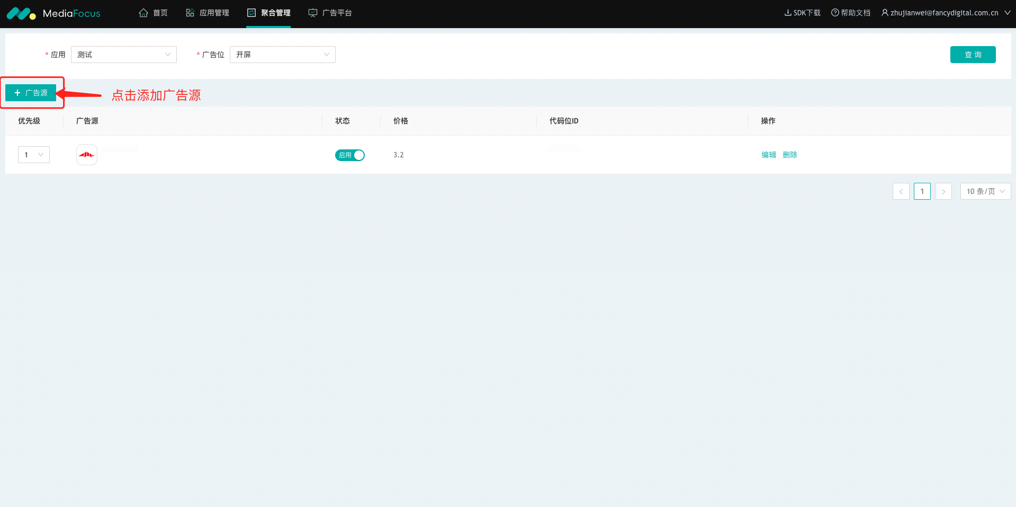This screenshot has height=507, width=1016.
Task: Disable the 启用 status switch
Action: [349, 155]
